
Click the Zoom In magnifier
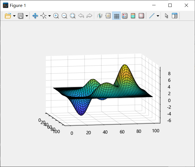point(56,16)
